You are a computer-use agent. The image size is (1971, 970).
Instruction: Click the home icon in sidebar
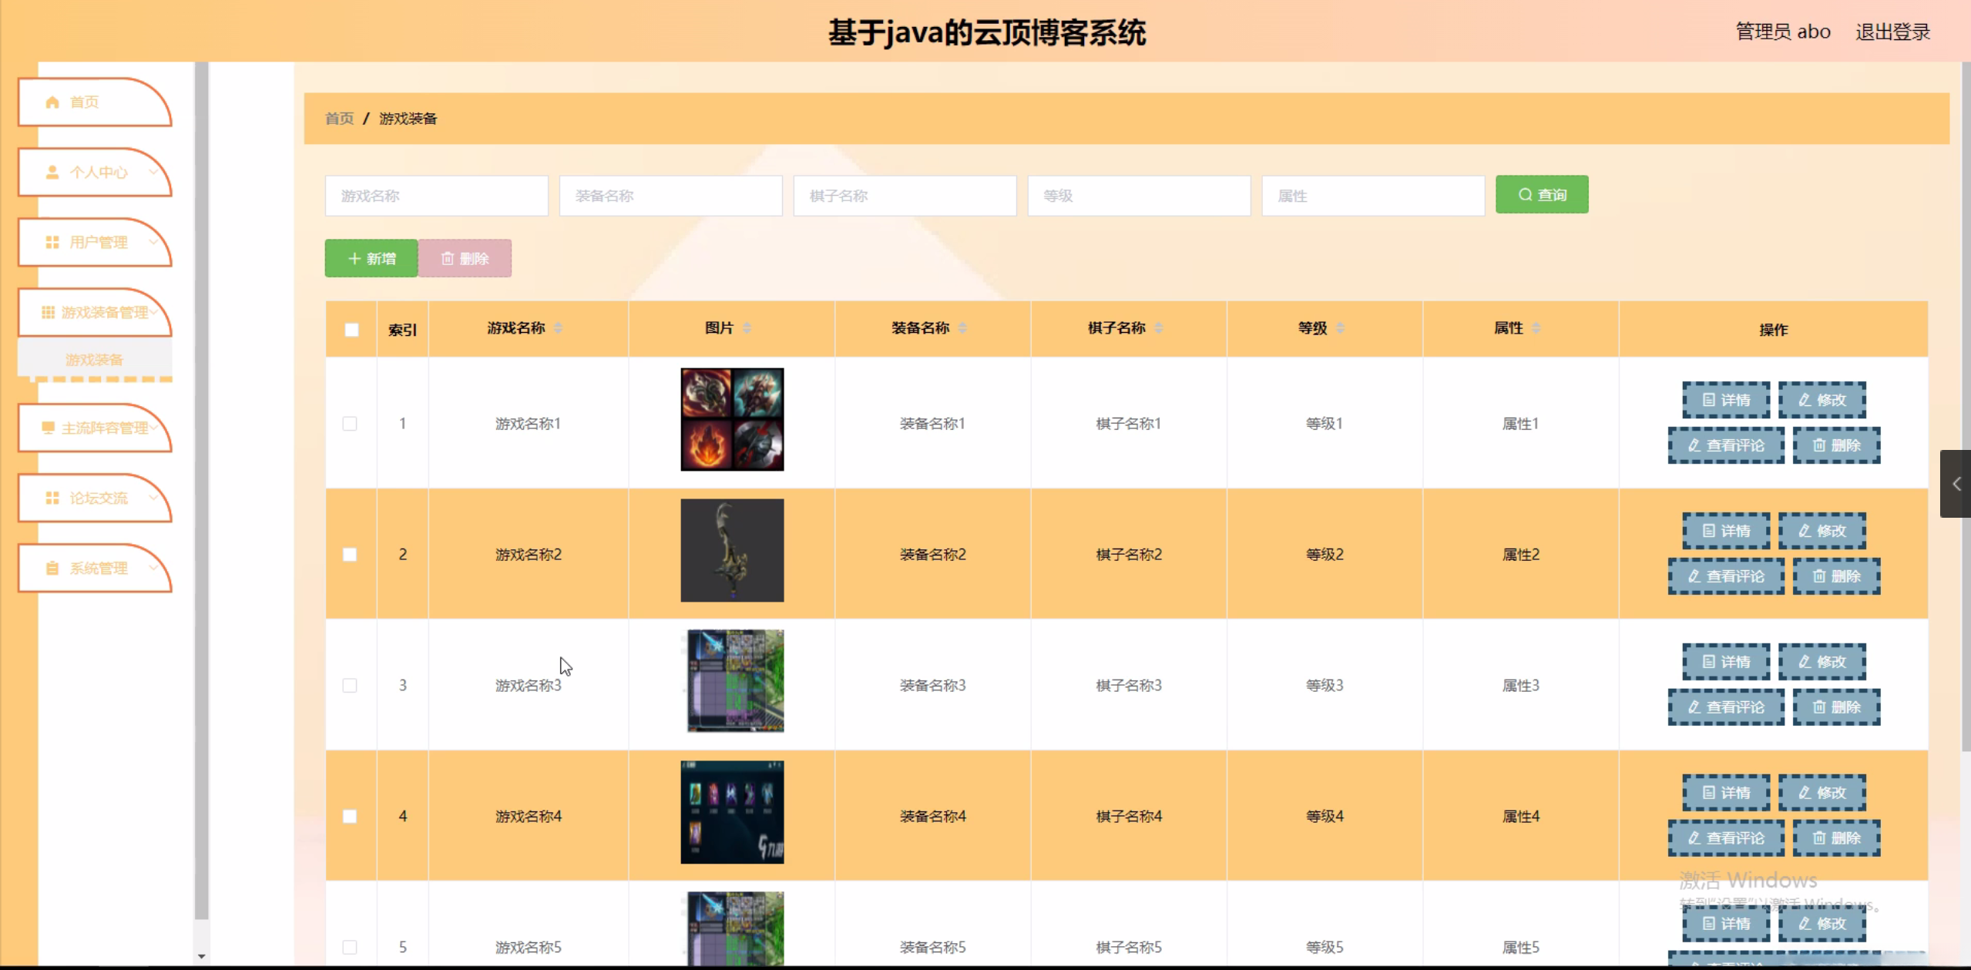(x=52, y=102)
